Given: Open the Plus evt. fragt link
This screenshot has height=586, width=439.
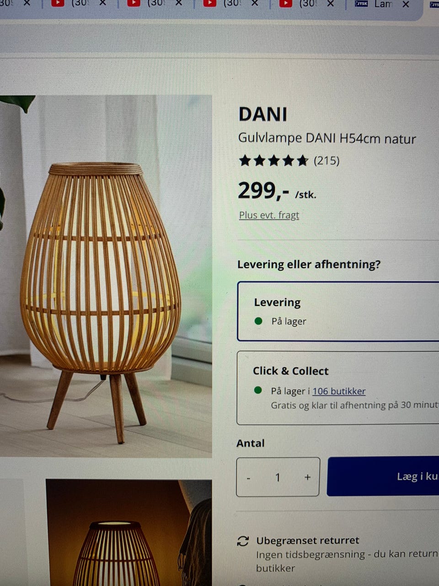Looking at the screenshot, I should tap(269, 215).
